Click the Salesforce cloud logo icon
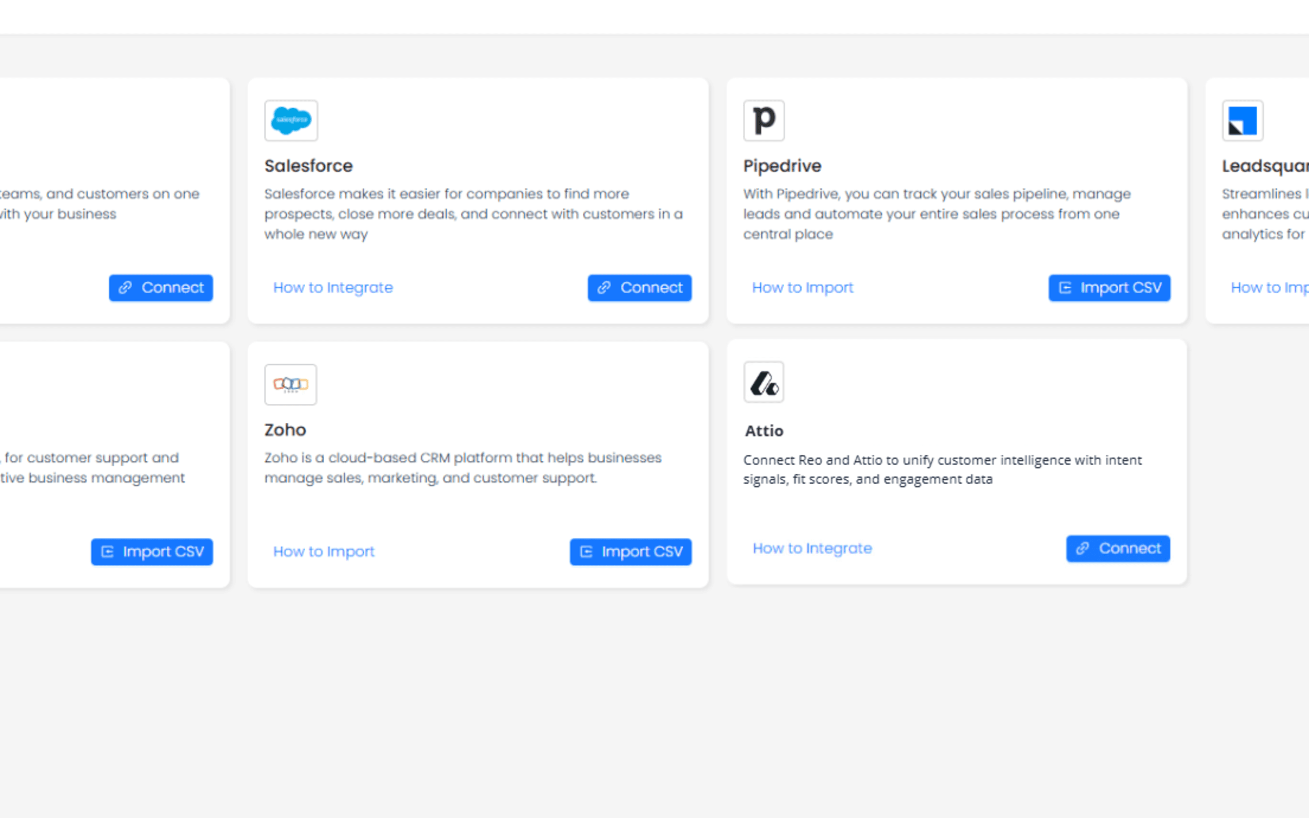The height and width of the screenshot is (818, 1309). (291, 120)
